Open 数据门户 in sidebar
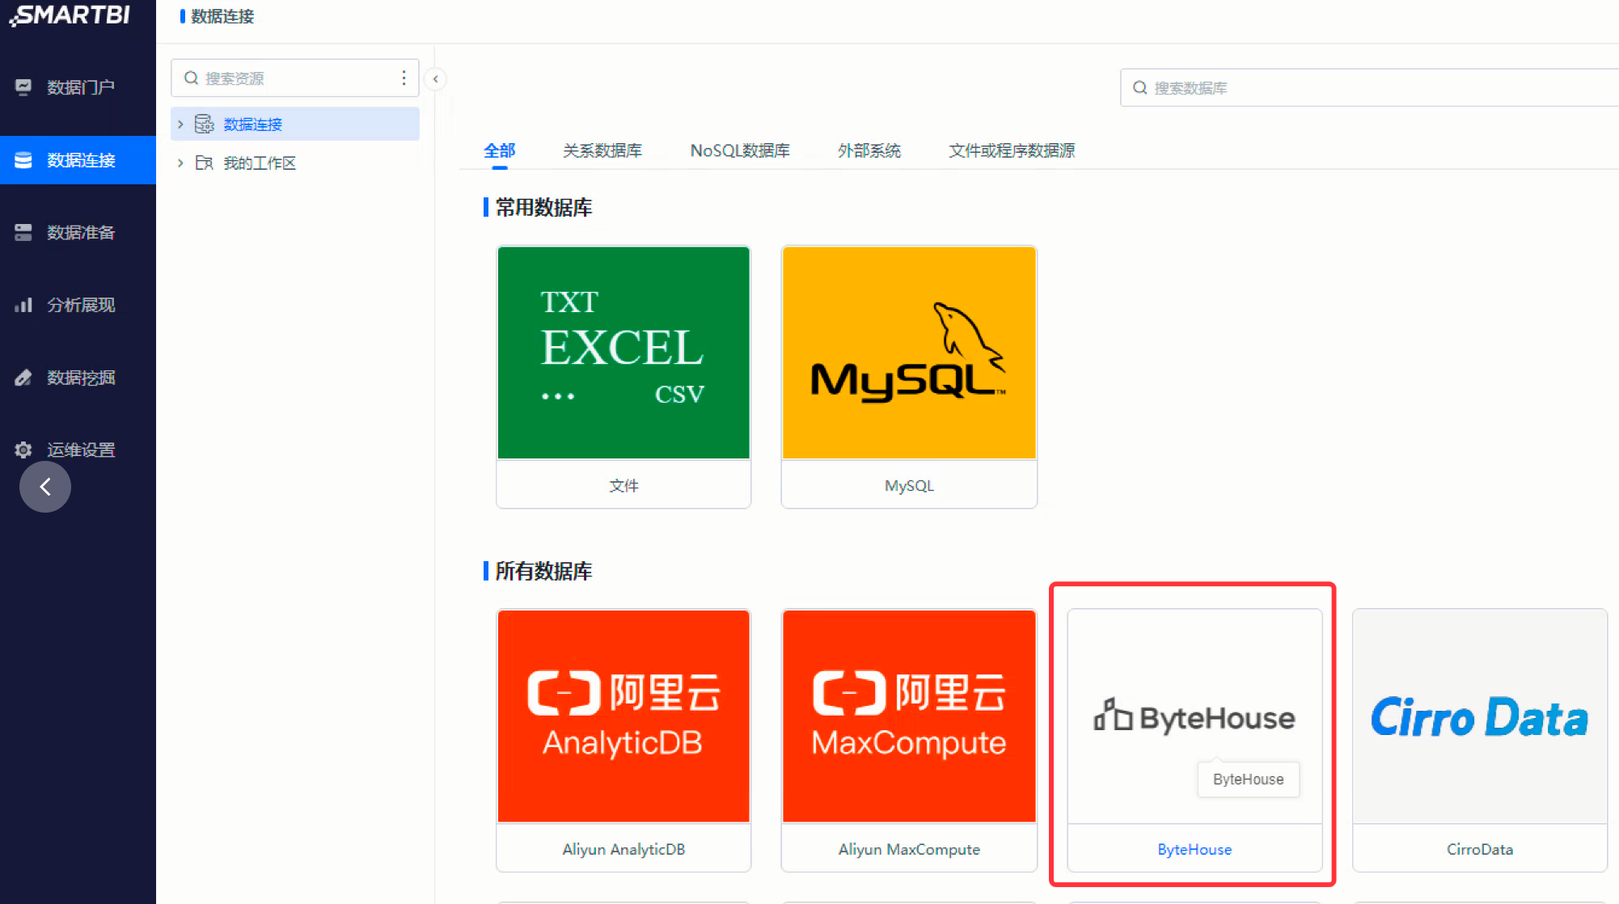 pos(78,87)
